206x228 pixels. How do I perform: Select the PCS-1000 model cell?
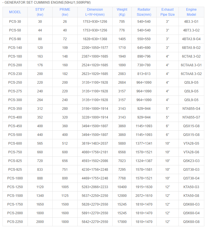15,178
